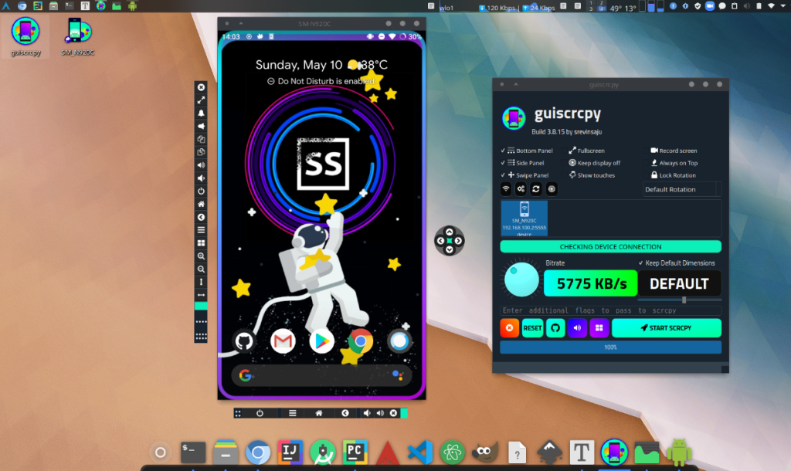
Task: Click the Bitrate dial knob
Action: (521, 280)
